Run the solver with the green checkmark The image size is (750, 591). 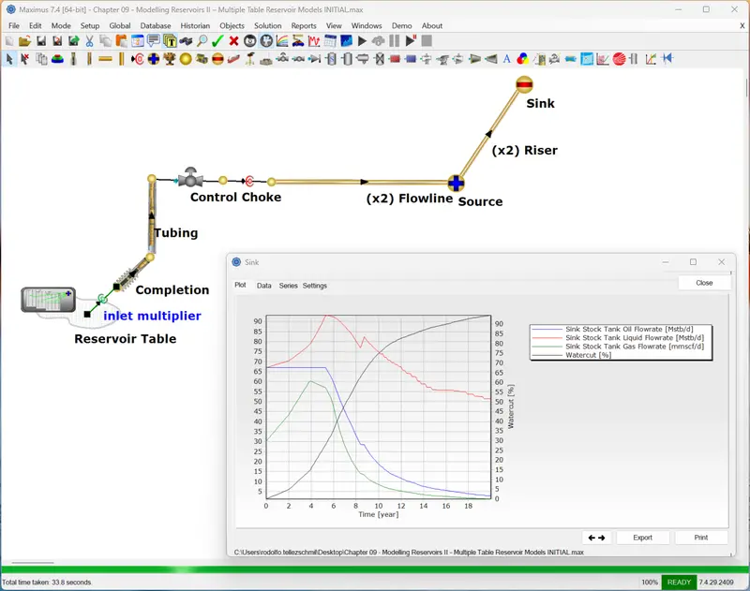[217, 40]
